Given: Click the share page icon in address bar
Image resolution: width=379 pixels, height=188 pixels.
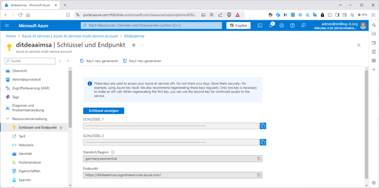Looking at the screenshot, I should (x=220, y=15).
